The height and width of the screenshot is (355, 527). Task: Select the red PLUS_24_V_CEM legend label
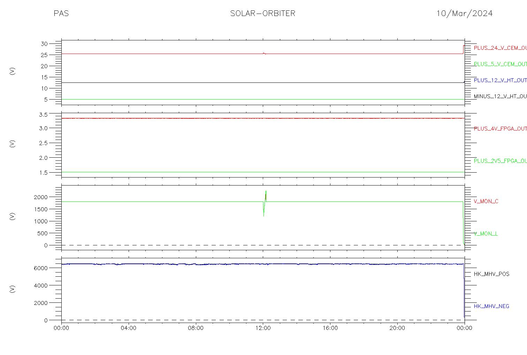(x=500, y=48)
